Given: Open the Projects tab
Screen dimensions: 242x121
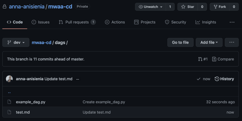Looking at the screenshot, I should (x=145, y=22).
